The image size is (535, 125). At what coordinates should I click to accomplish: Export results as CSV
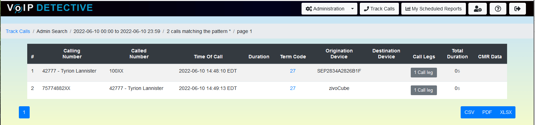pyautogui.click(x=469, y=112)
